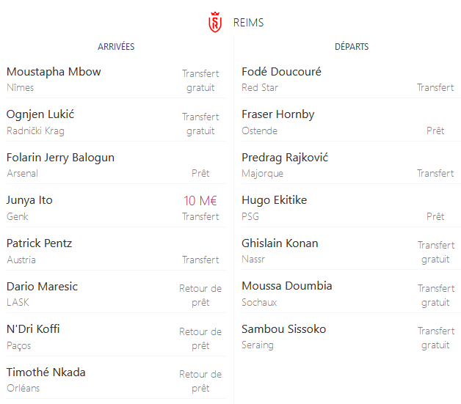
Task: Open Moustapha Mbow's player entry
Action: tap(54, 72)
